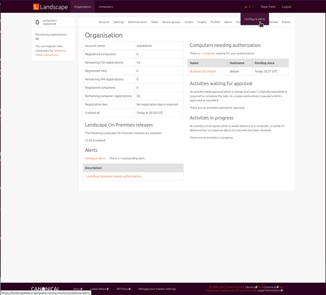This screenshot has width=326, height=295.
Task: Open the Profiles tab
Action: [x=215, y=22]
